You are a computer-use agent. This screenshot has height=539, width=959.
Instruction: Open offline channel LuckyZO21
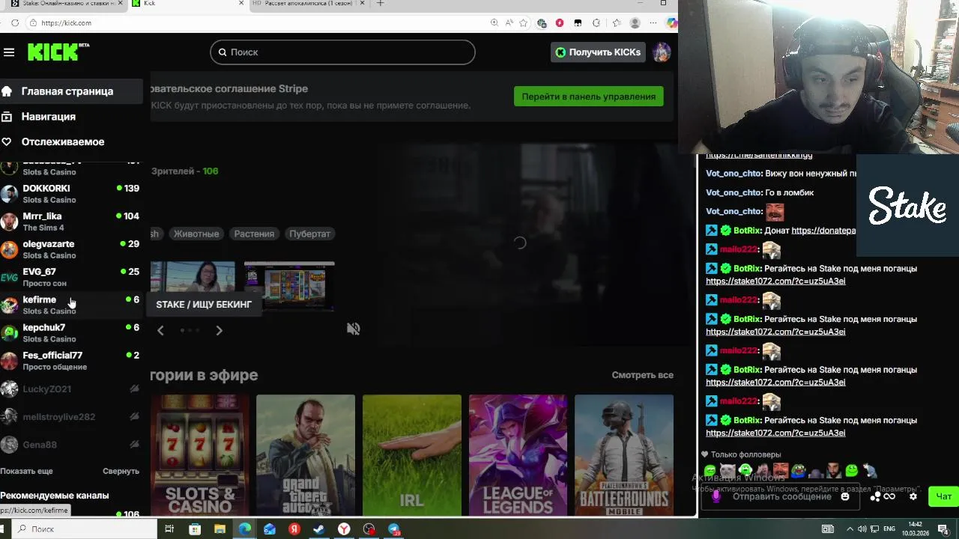tap(71, 389)
